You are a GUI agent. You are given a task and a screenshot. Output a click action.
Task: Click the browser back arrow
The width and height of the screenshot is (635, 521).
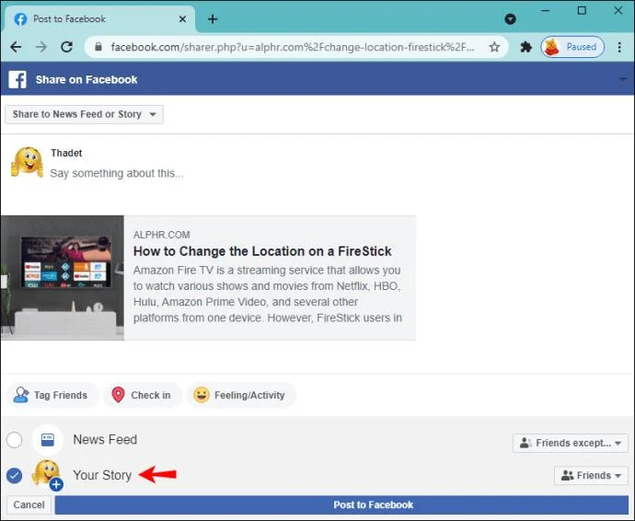coord(16,47)
